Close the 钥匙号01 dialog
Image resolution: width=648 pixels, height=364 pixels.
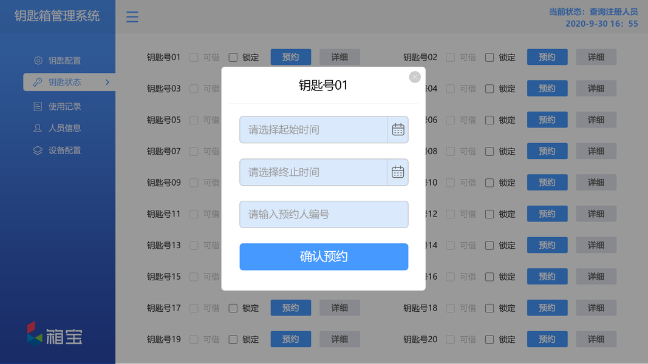tap(415, 77)
